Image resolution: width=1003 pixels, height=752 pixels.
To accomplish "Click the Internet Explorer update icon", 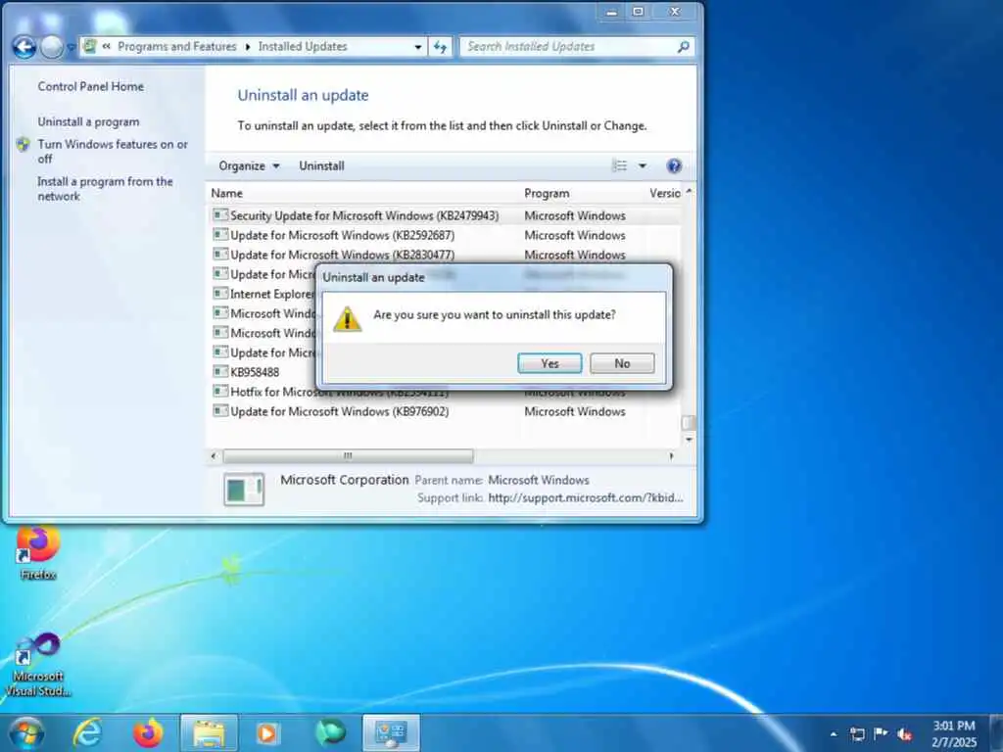I will click(x=220, y=294).
